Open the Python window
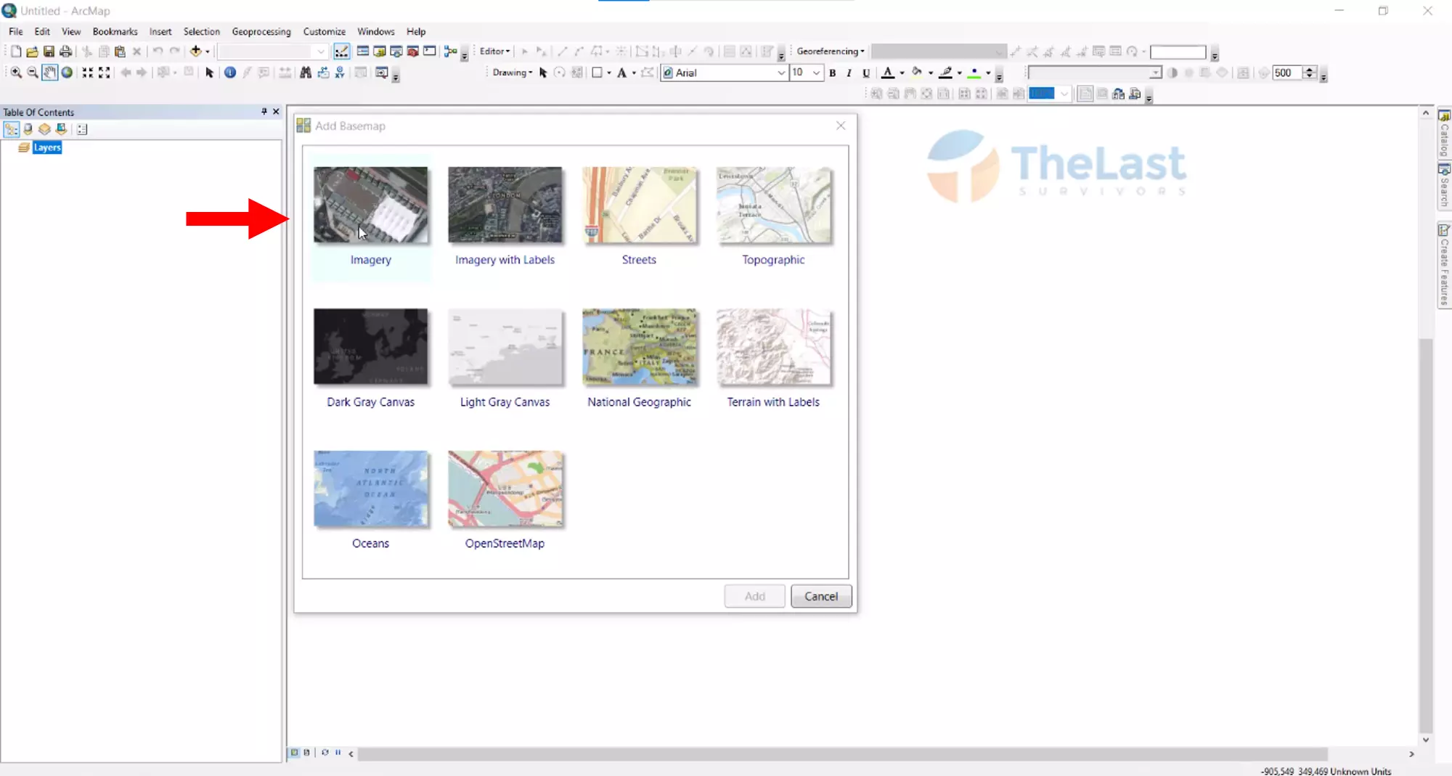Viewport: 1452px width, 776px height. click(430, 52)
